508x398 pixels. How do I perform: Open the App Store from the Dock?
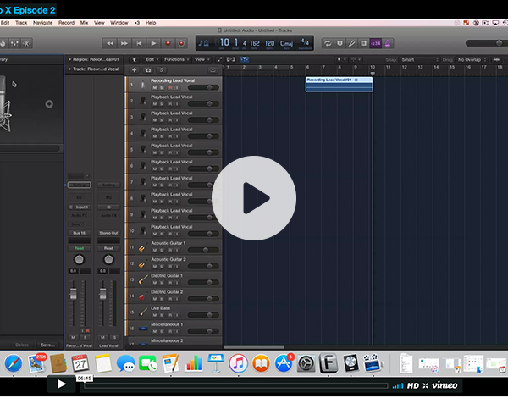click(283, 363)
